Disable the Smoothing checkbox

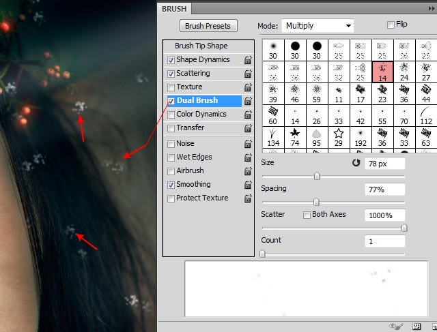pos(171,185)
